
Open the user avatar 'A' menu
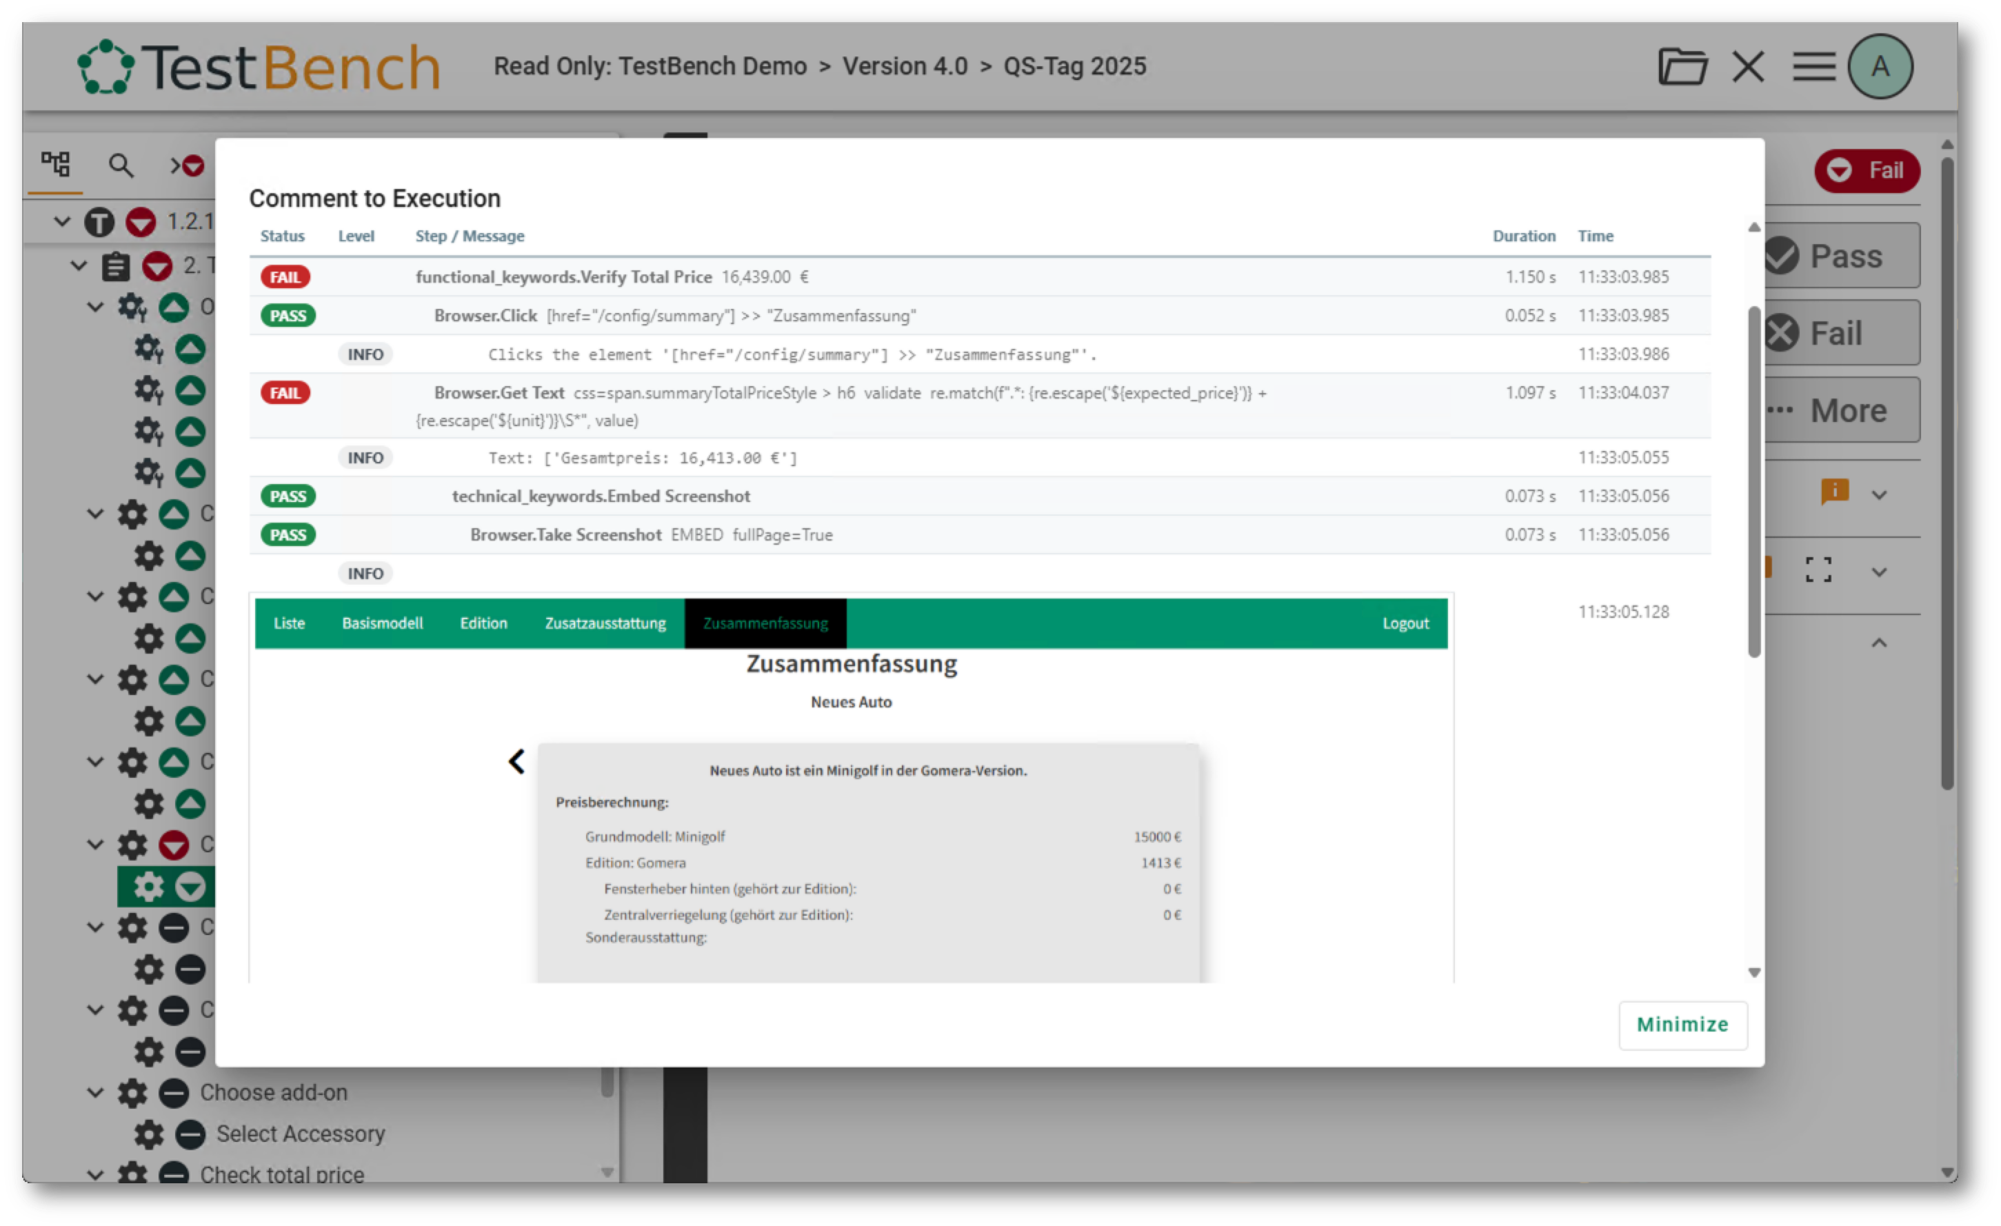tap(1880, 66)
